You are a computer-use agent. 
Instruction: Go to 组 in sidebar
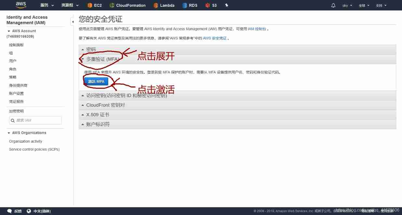point(11,53)
